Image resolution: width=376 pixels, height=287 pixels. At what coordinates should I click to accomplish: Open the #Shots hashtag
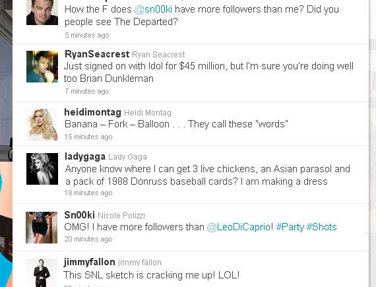pyautogui.click(x=321, y=227)
